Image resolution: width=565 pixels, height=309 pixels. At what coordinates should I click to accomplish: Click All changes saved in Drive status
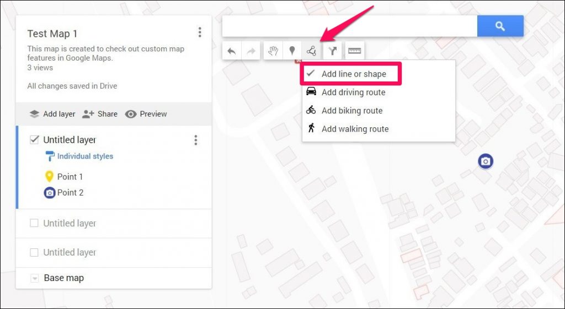pos(72,86)
